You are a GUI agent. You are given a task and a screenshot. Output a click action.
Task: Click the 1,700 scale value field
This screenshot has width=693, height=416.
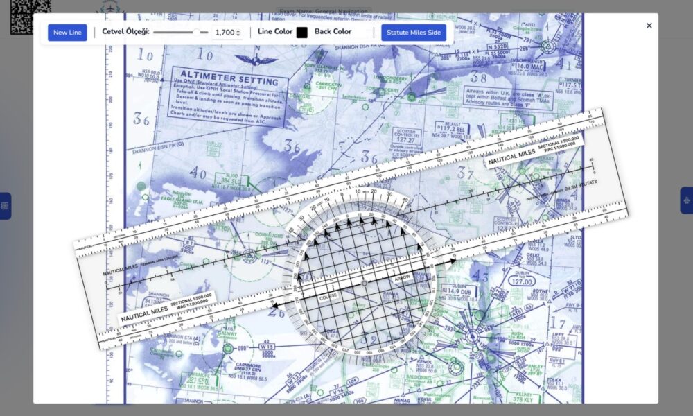(225, 33)
